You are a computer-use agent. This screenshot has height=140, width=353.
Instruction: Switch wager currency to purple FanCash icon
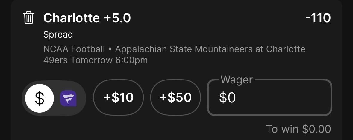coord(68,98)
